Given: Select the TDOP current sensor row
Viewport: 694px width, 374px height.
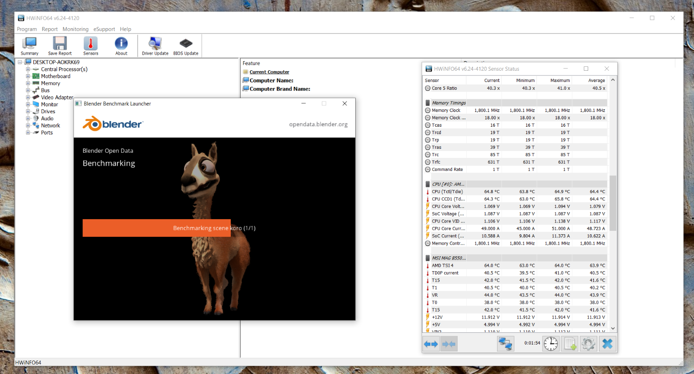Looking at the screenshot, I should (x=515, y=273).
